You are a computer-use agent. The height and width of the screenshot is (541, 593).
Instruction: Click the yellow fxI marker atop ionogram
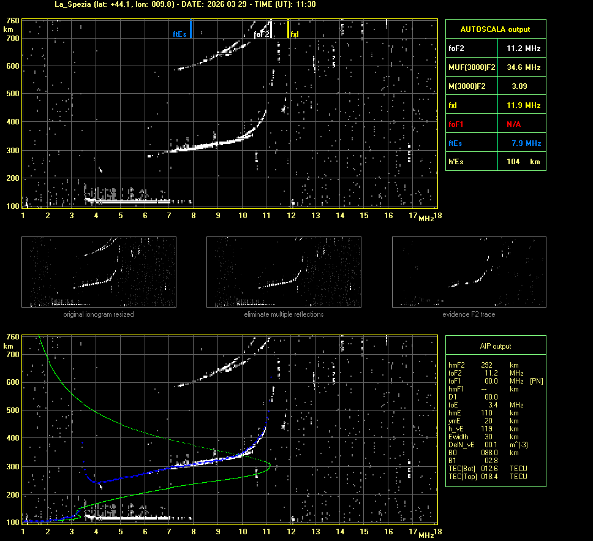[x=289, y=29]
